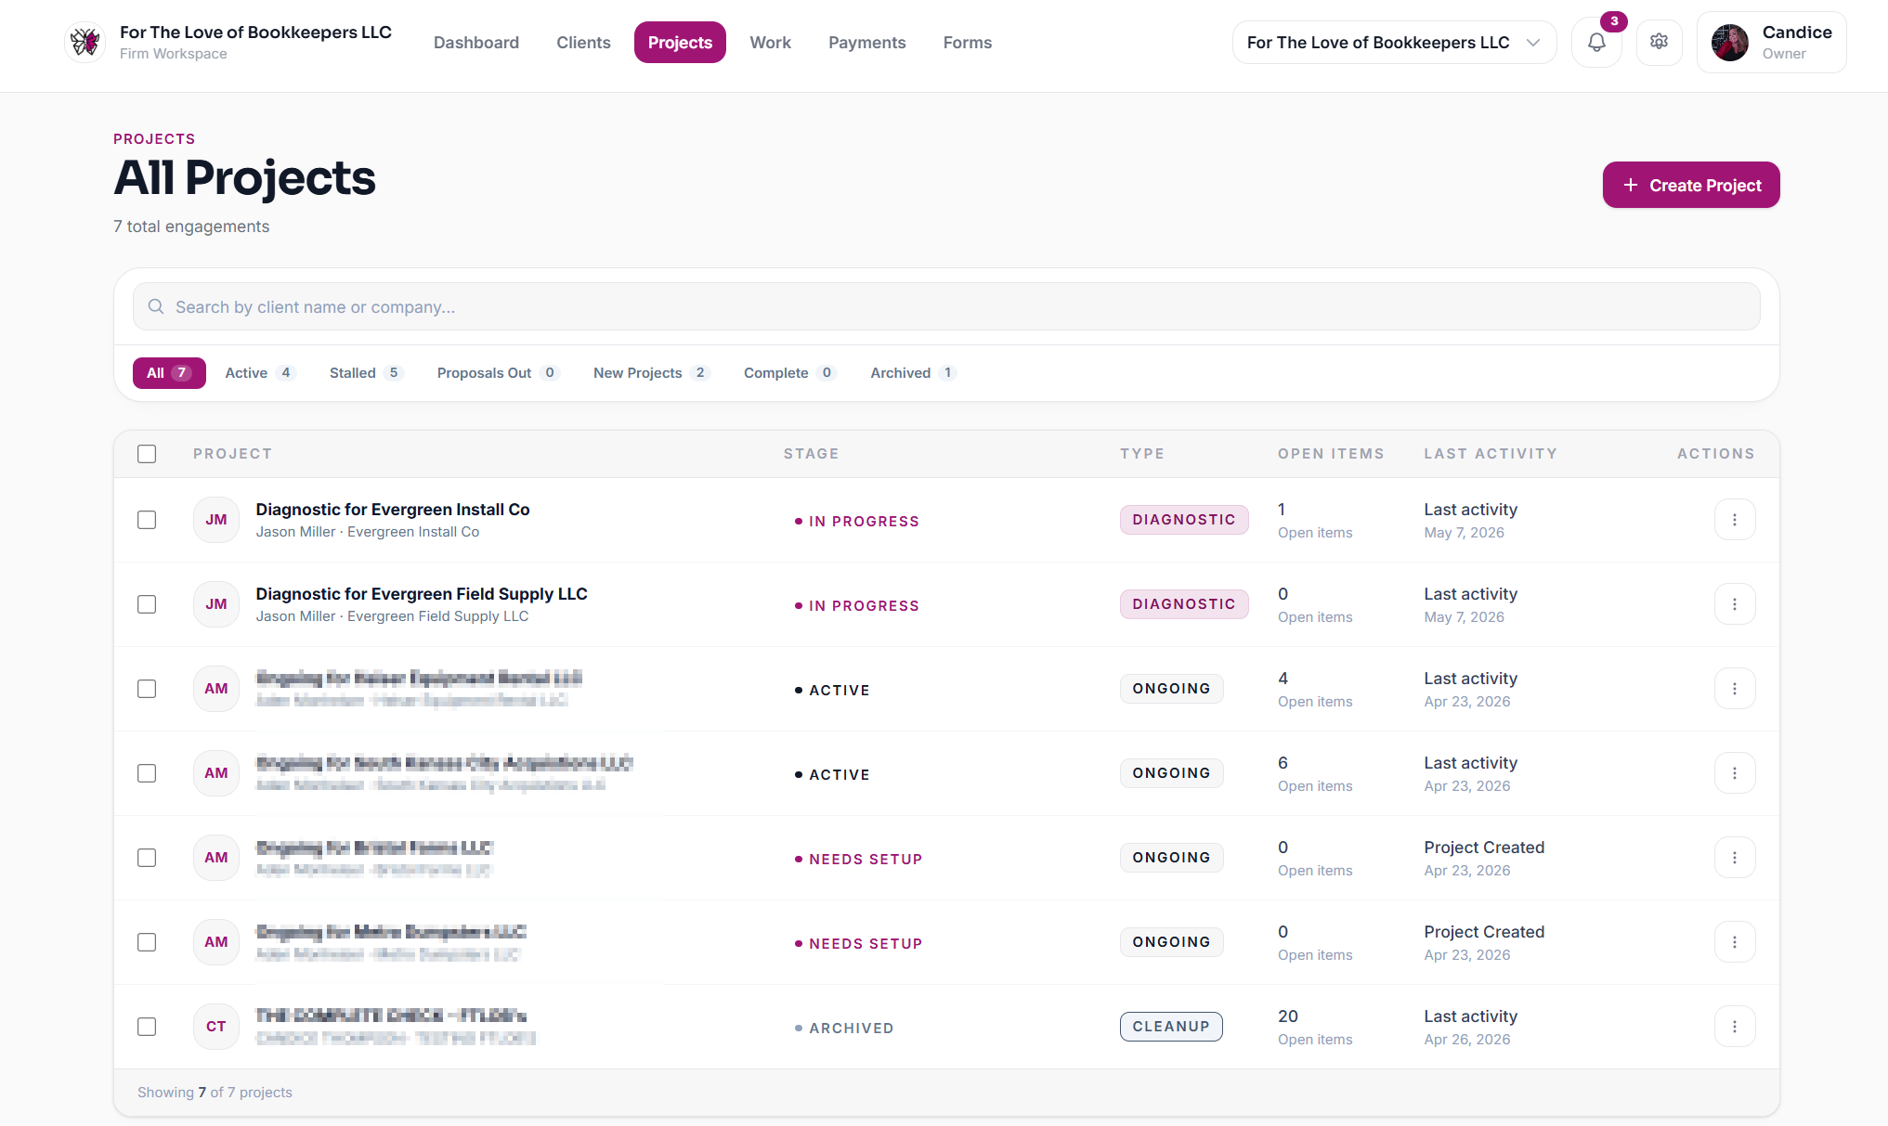Focus the client search field

coord(946,306)
